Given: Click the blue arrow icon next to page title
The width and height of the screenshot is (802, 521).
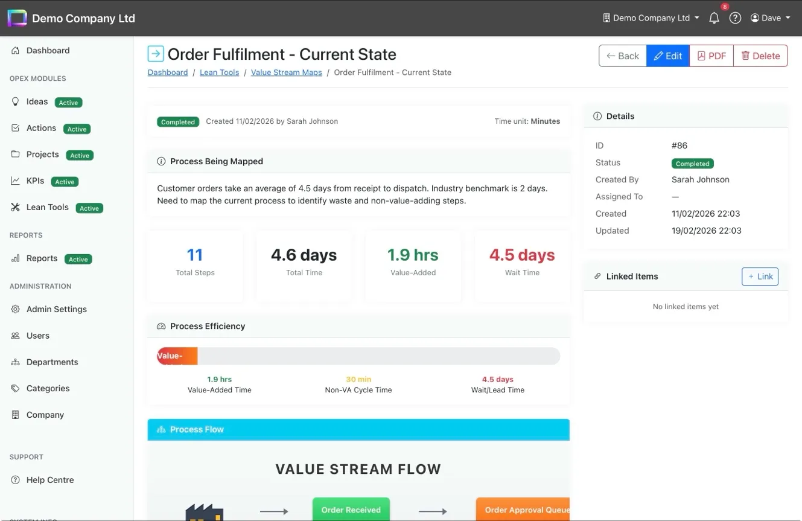Looking at the screenshot, I should pos(155,54).
